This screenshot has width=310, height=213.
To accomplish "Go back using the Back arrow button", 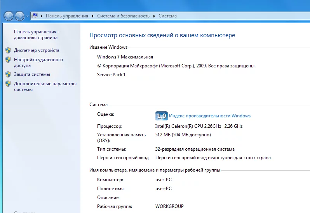I will coord(9,16).
